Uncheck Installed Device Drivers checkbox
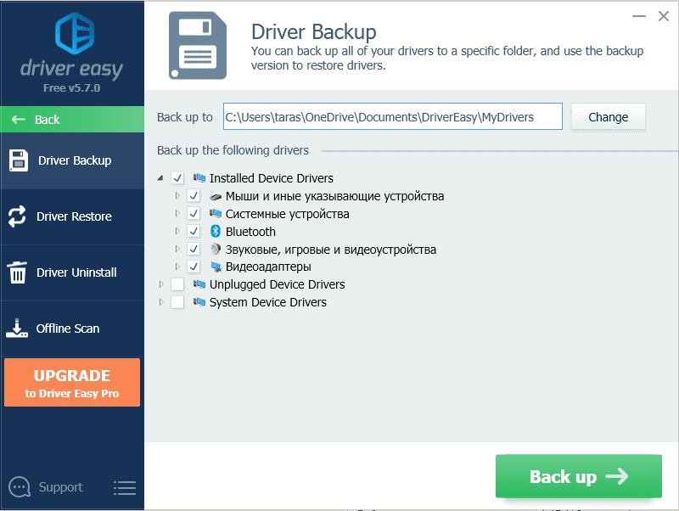The height and width of the screenshot is (511, 679). tap(177, 178)
